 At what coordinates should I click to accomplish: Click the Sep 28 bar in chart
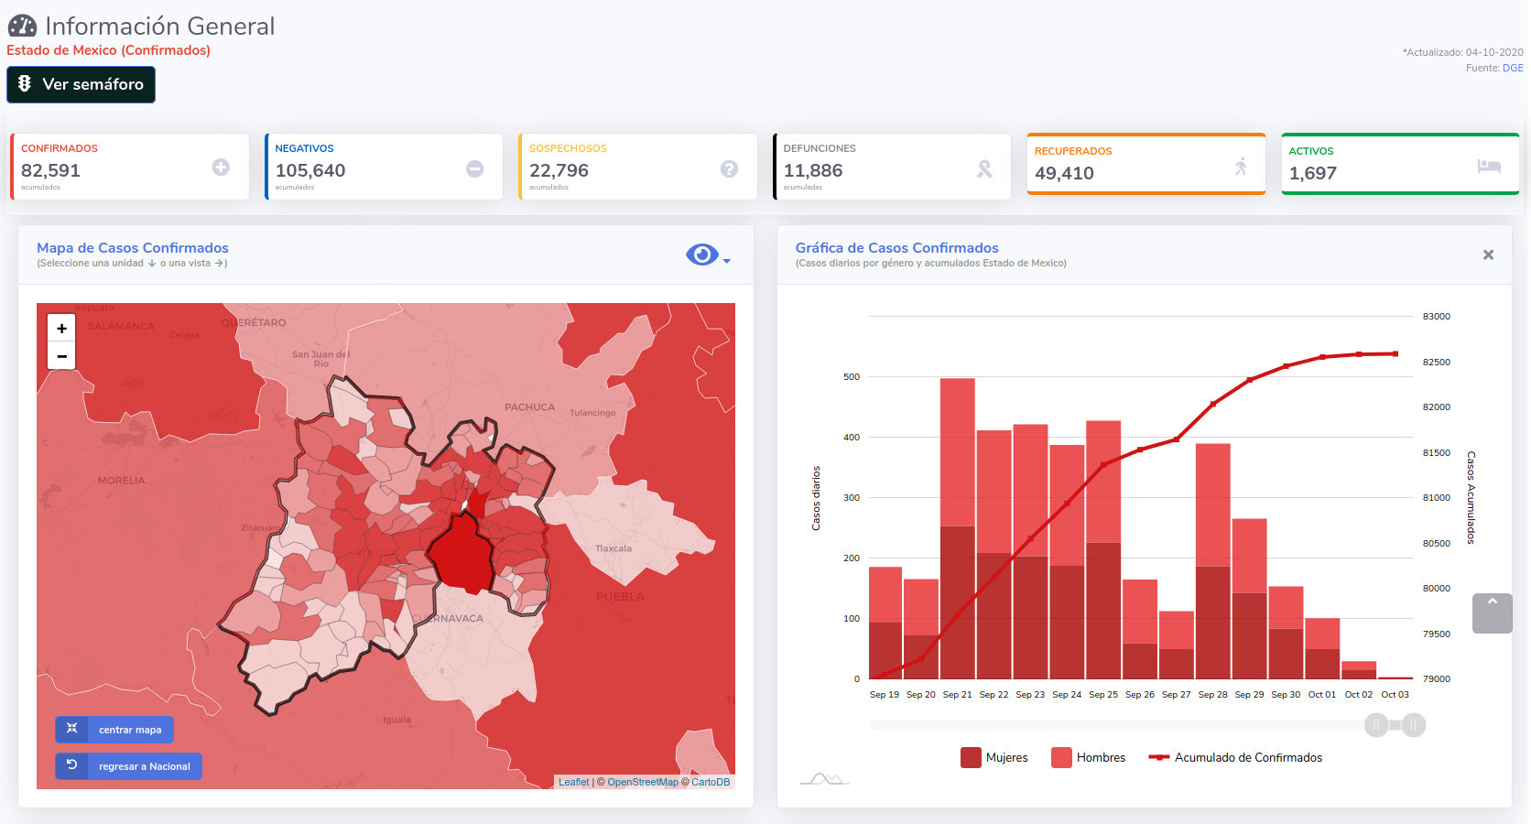tap(1213, 561)
